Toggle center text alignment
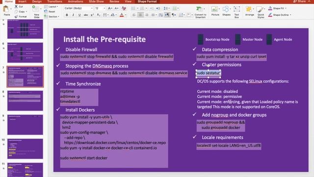Image resolution: width=314 pixels, height=177 pixels. point(140,15)
